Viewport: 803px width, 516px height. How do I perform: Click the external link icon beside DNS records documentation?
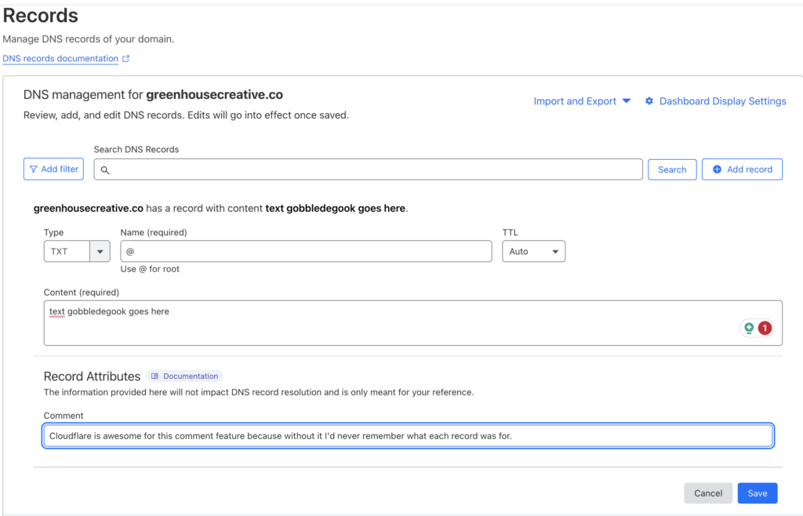tap(125, 58)
